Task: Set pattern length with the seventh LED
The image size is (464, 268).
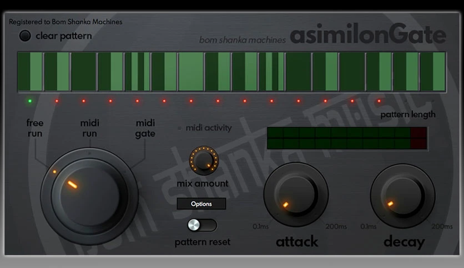Action: 191,101
